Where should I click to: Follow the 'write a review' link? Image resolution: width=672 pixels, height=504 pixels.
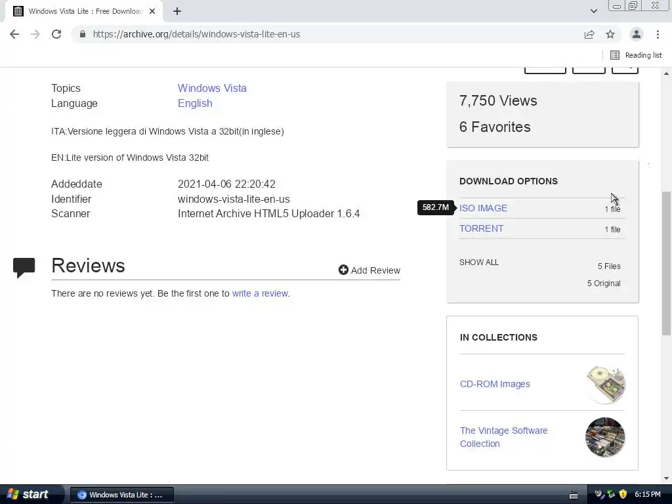pyautogui.click(x=260, y=293)
